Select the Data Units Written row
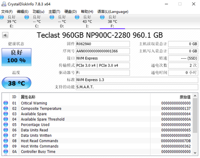 click(97, 135)
